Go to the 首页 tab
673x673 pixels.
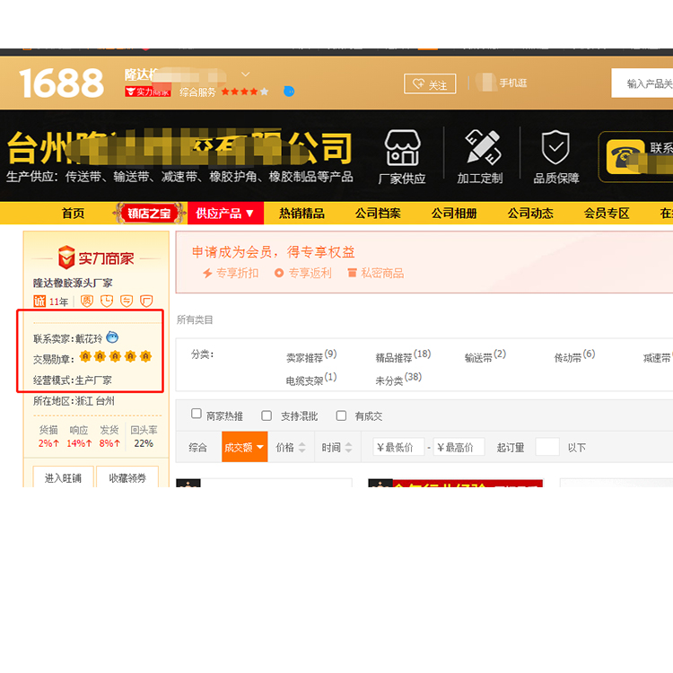click(x=73, y=214)
